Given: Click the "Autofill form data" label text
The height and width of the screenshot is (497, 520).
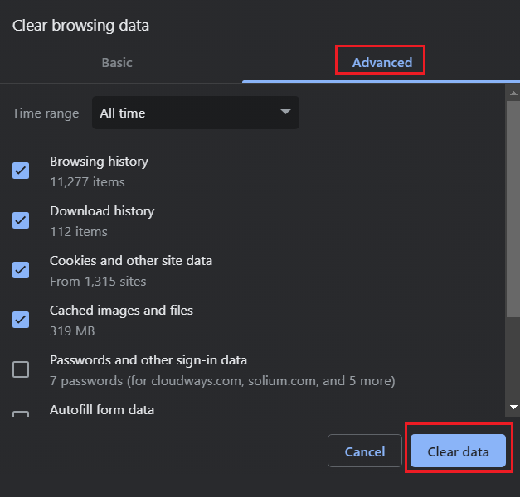Looking at the screenshot, I should click(102, 409).
